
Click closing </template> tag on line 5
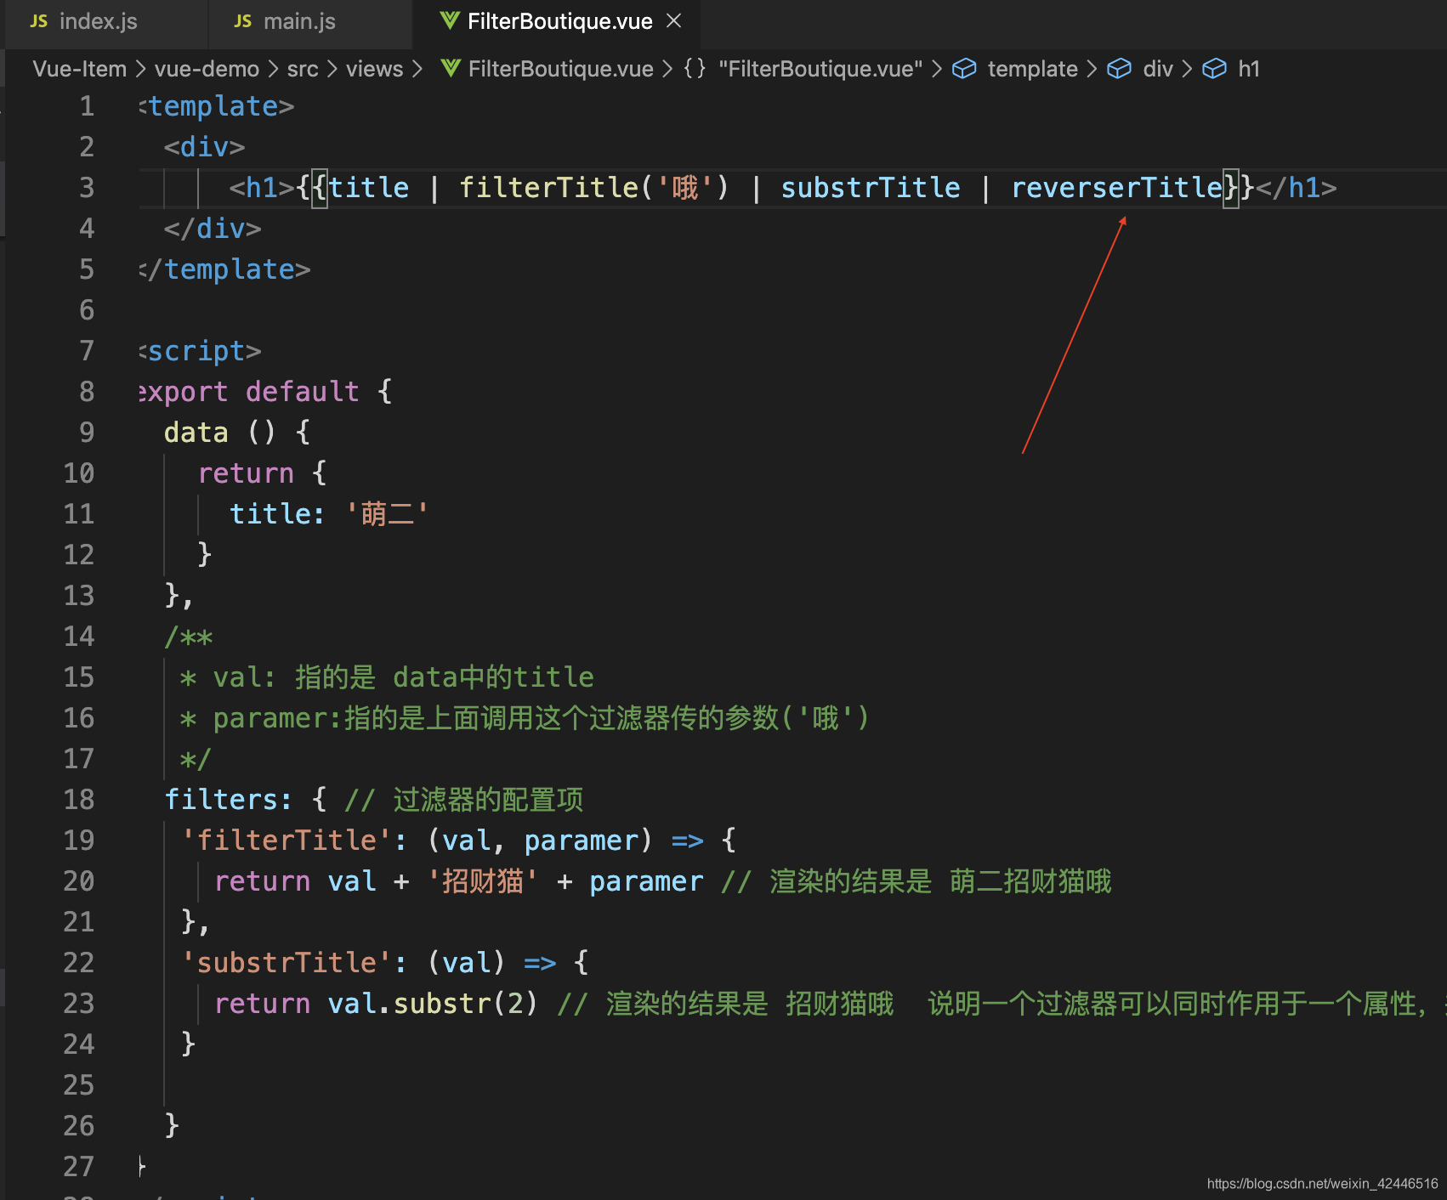coord(225,269)
